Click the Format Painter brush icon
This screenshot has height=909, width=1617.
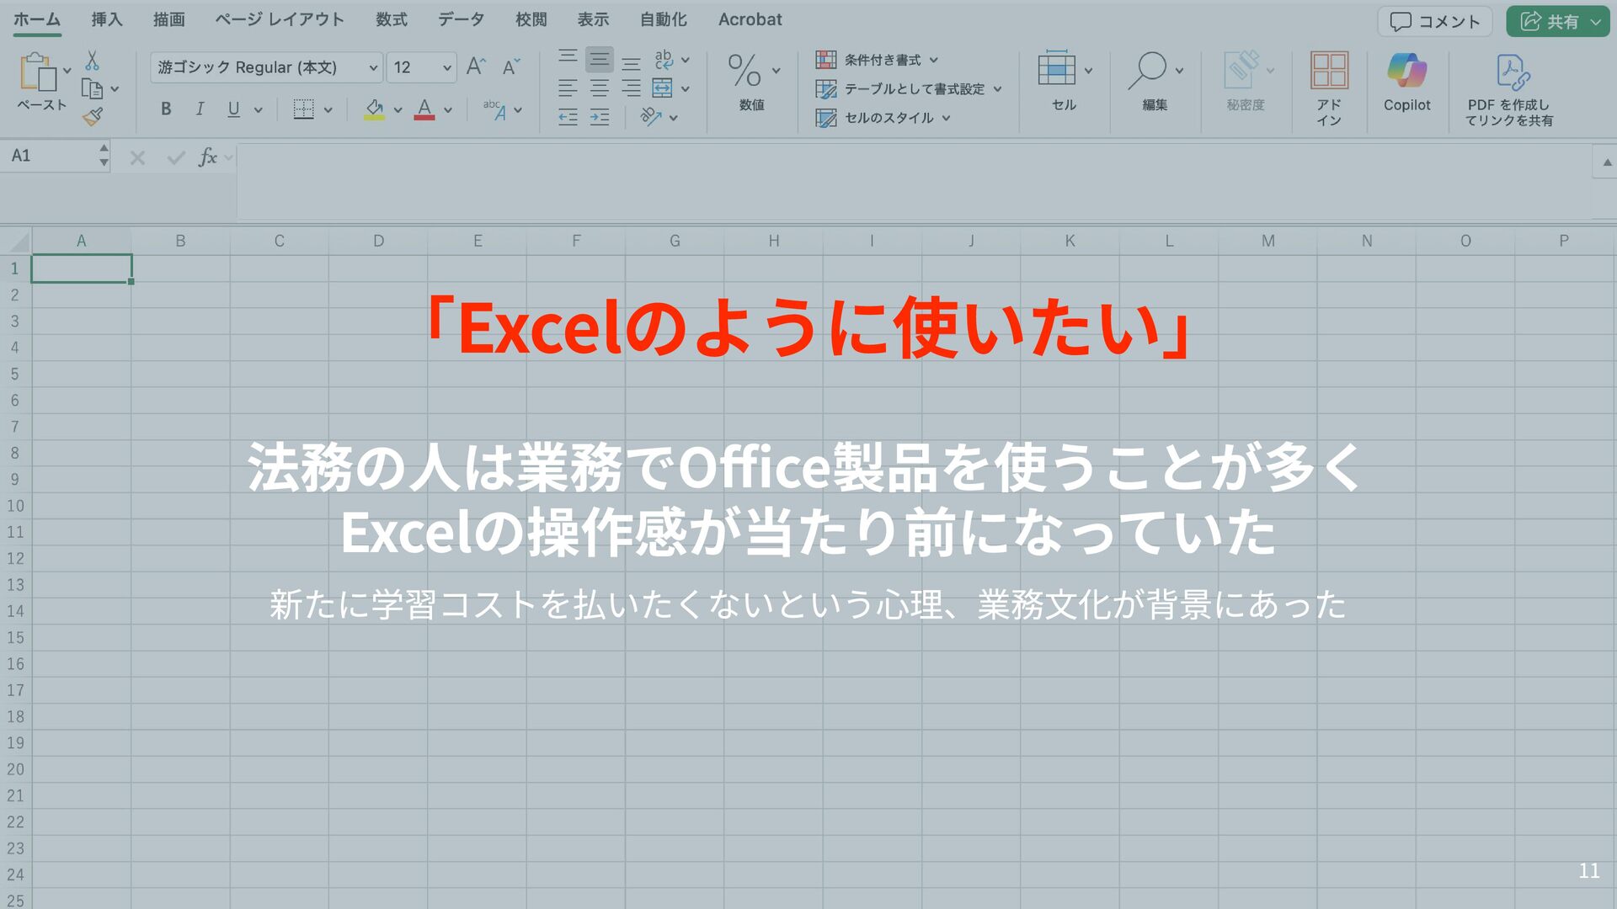(x=93, y=117)
